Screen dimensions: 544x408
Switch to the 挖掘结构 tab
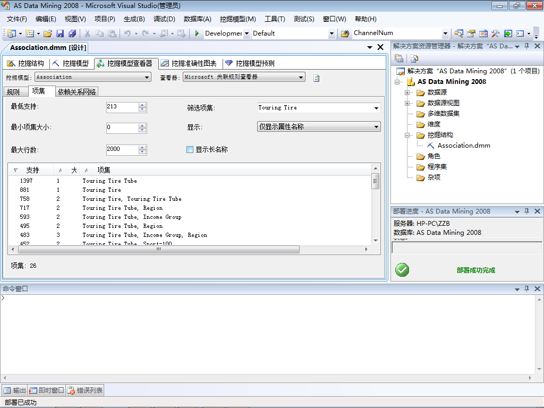pyautogui.click(x=26, y=63)
